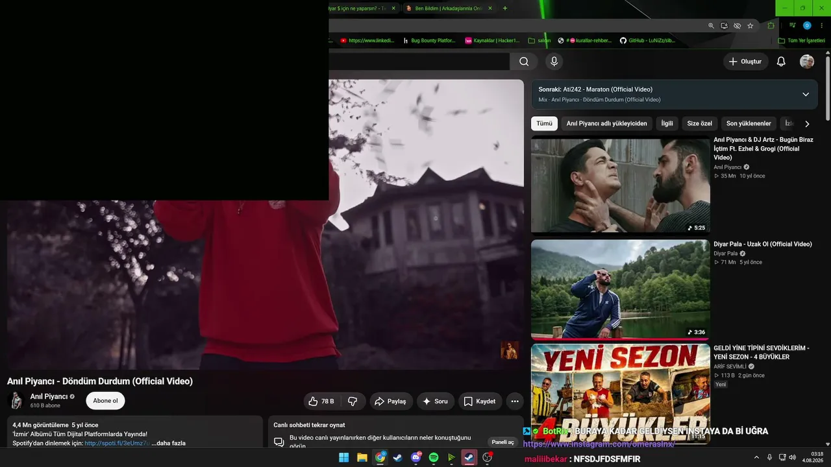Select the İlgili filter chip
The width and height of the screenshot is (831, 467).
pyautogui.click(x=667, y=123)
